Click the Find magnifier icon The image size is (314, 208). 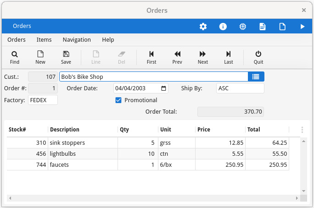pyautogui.click(x=15, y=54)
